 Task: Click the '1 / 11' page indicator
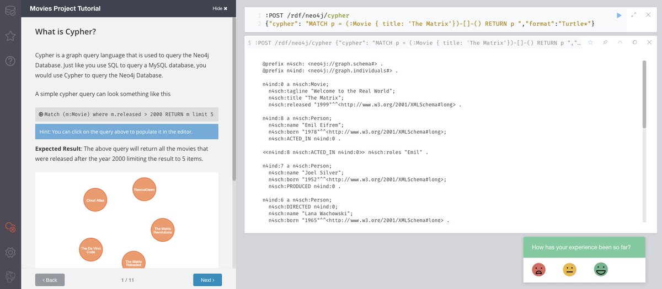point(129,280)
